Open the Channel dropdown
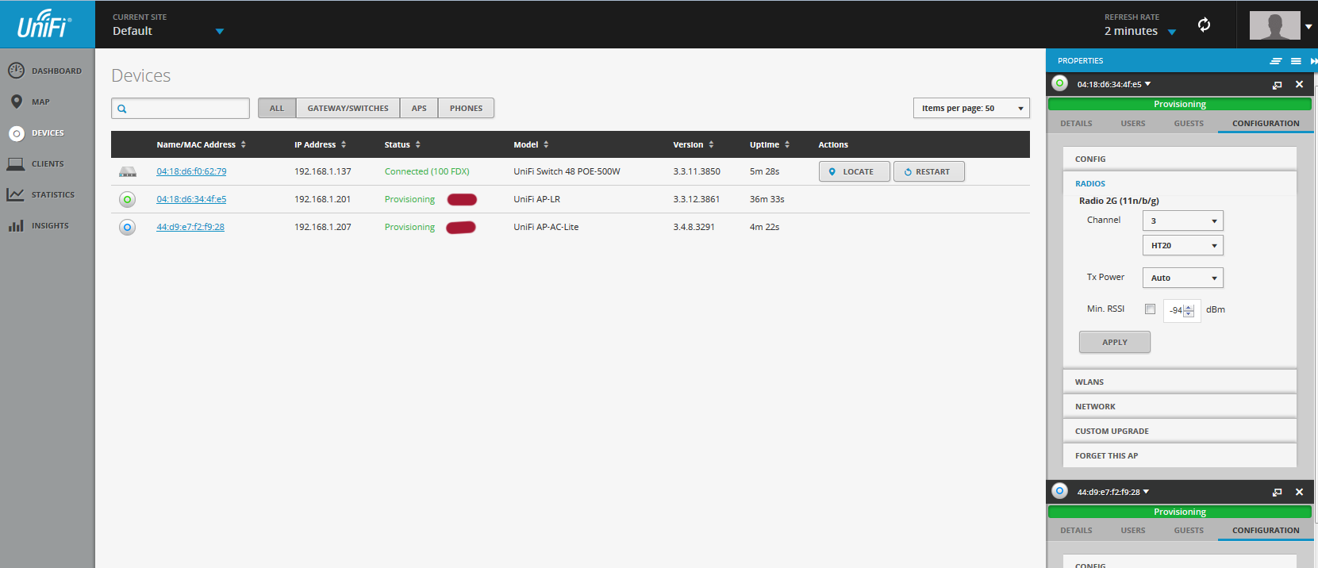The height and width of the screenshot is (568, 1318). pos(1182,221)
